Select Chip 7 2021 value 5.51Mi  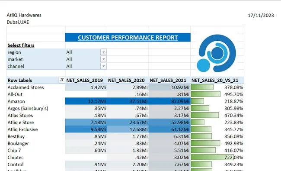click(x=169, y=150)
